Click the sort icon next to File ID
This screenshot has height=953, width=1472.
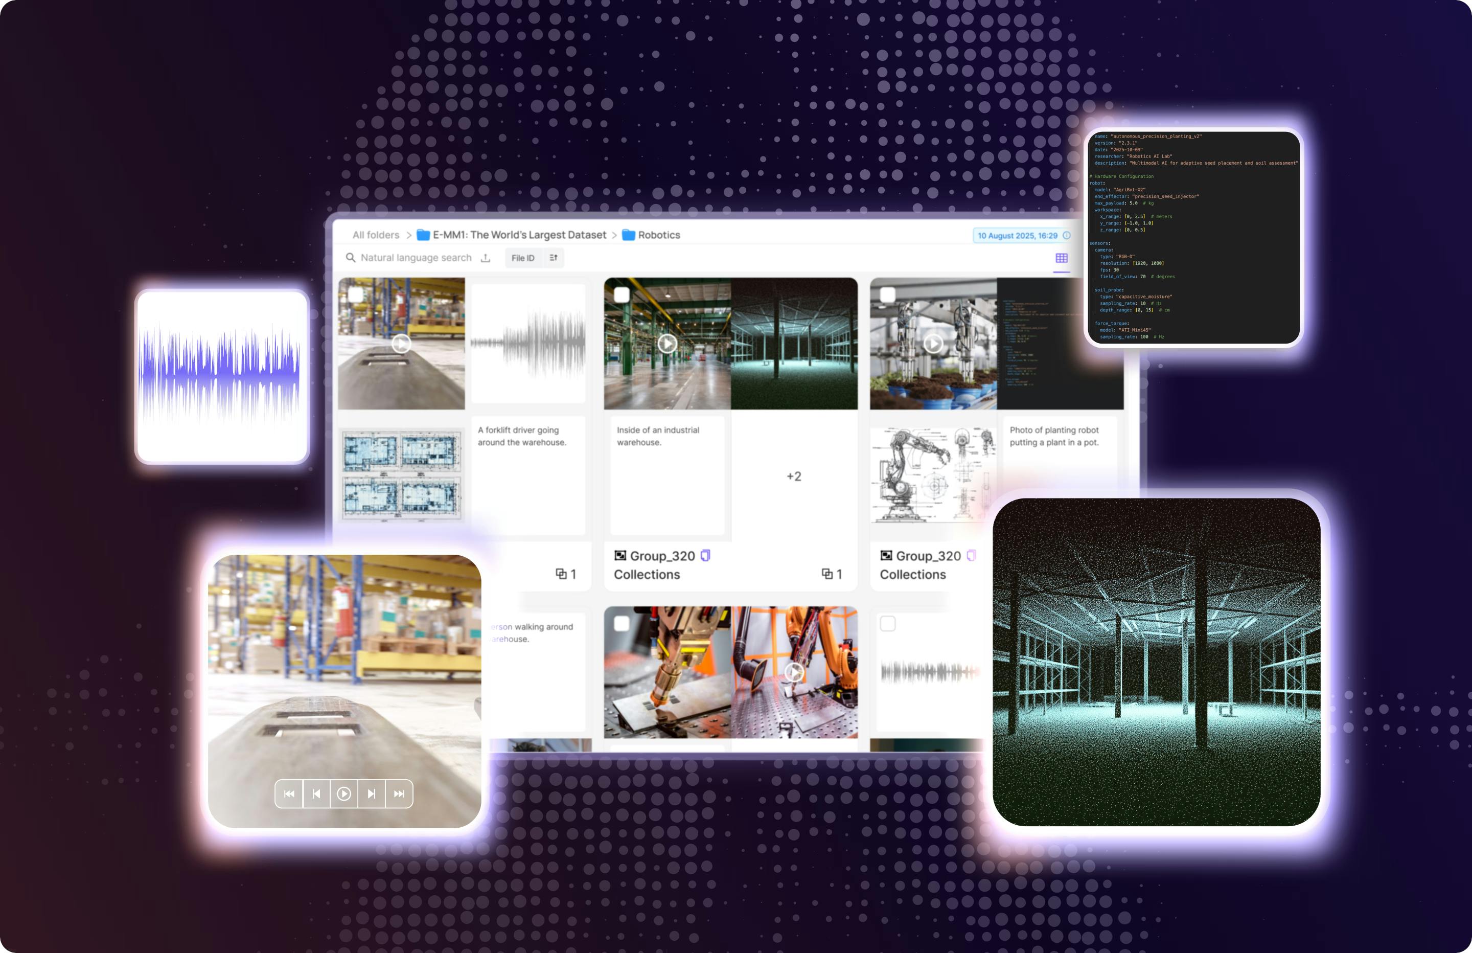[x=554, y=258]
